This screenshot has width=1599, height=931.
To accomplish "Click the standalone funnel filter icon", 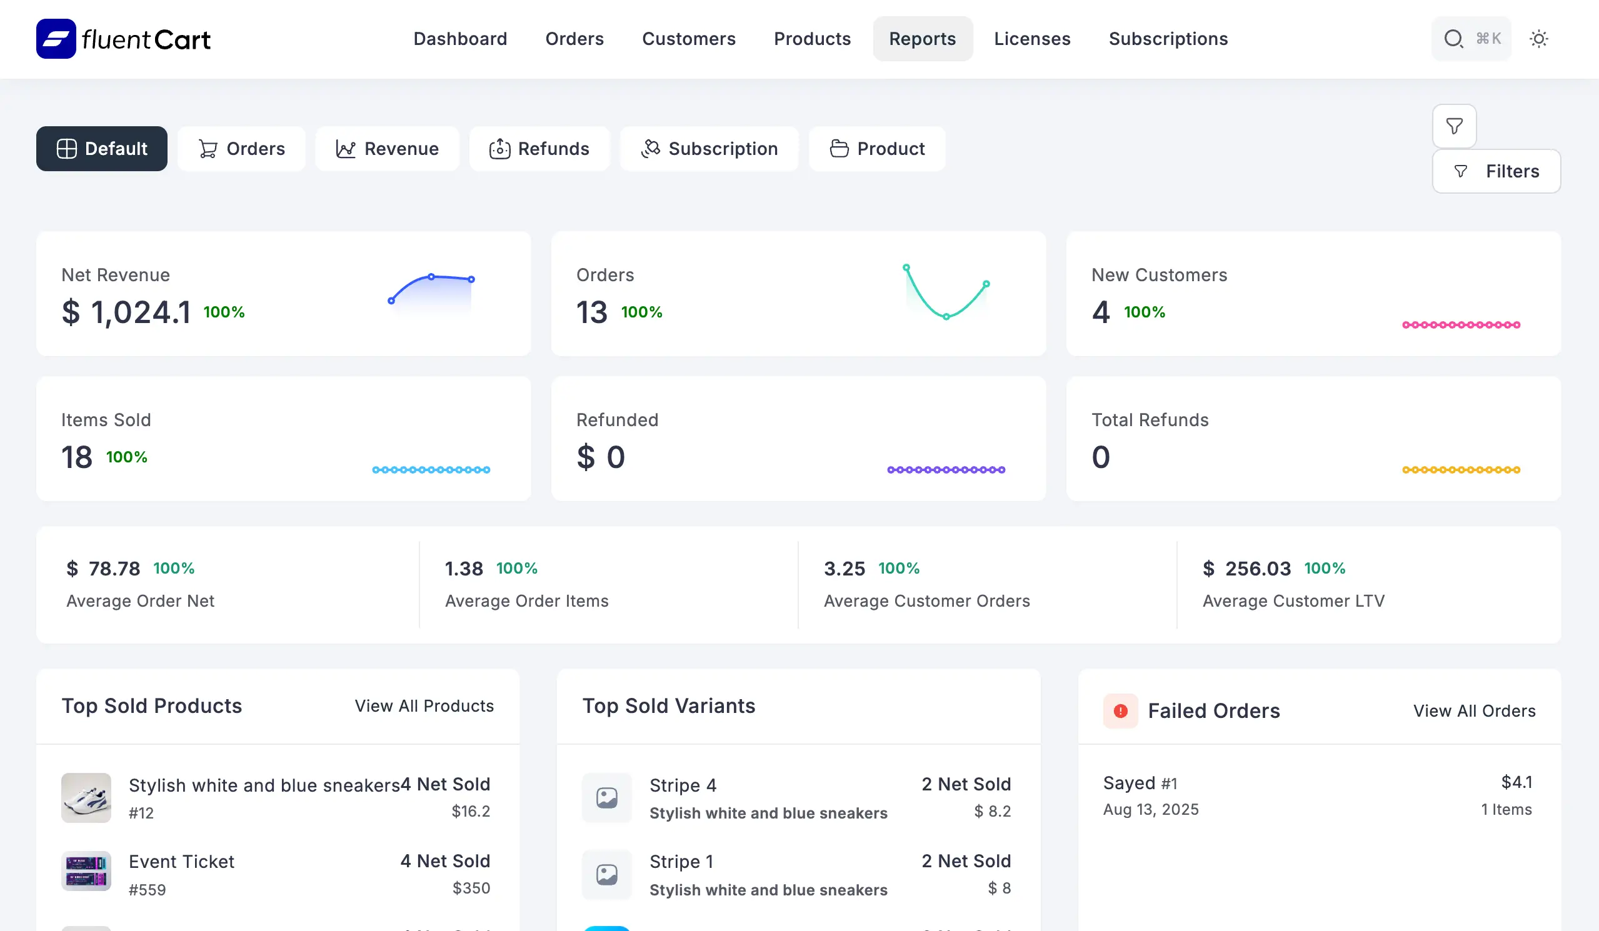I will pyautogui.click(x=1455, y=126).
